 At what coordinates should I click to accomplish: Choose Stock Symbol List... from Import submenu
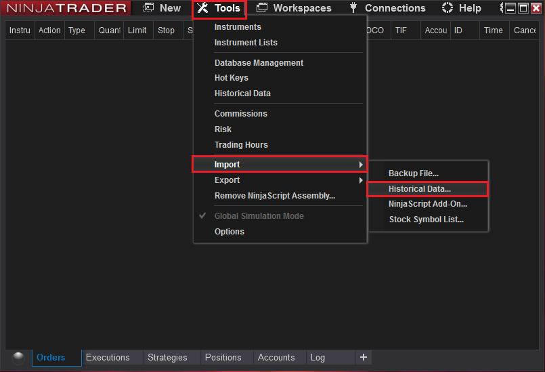(x=426, y=220)
